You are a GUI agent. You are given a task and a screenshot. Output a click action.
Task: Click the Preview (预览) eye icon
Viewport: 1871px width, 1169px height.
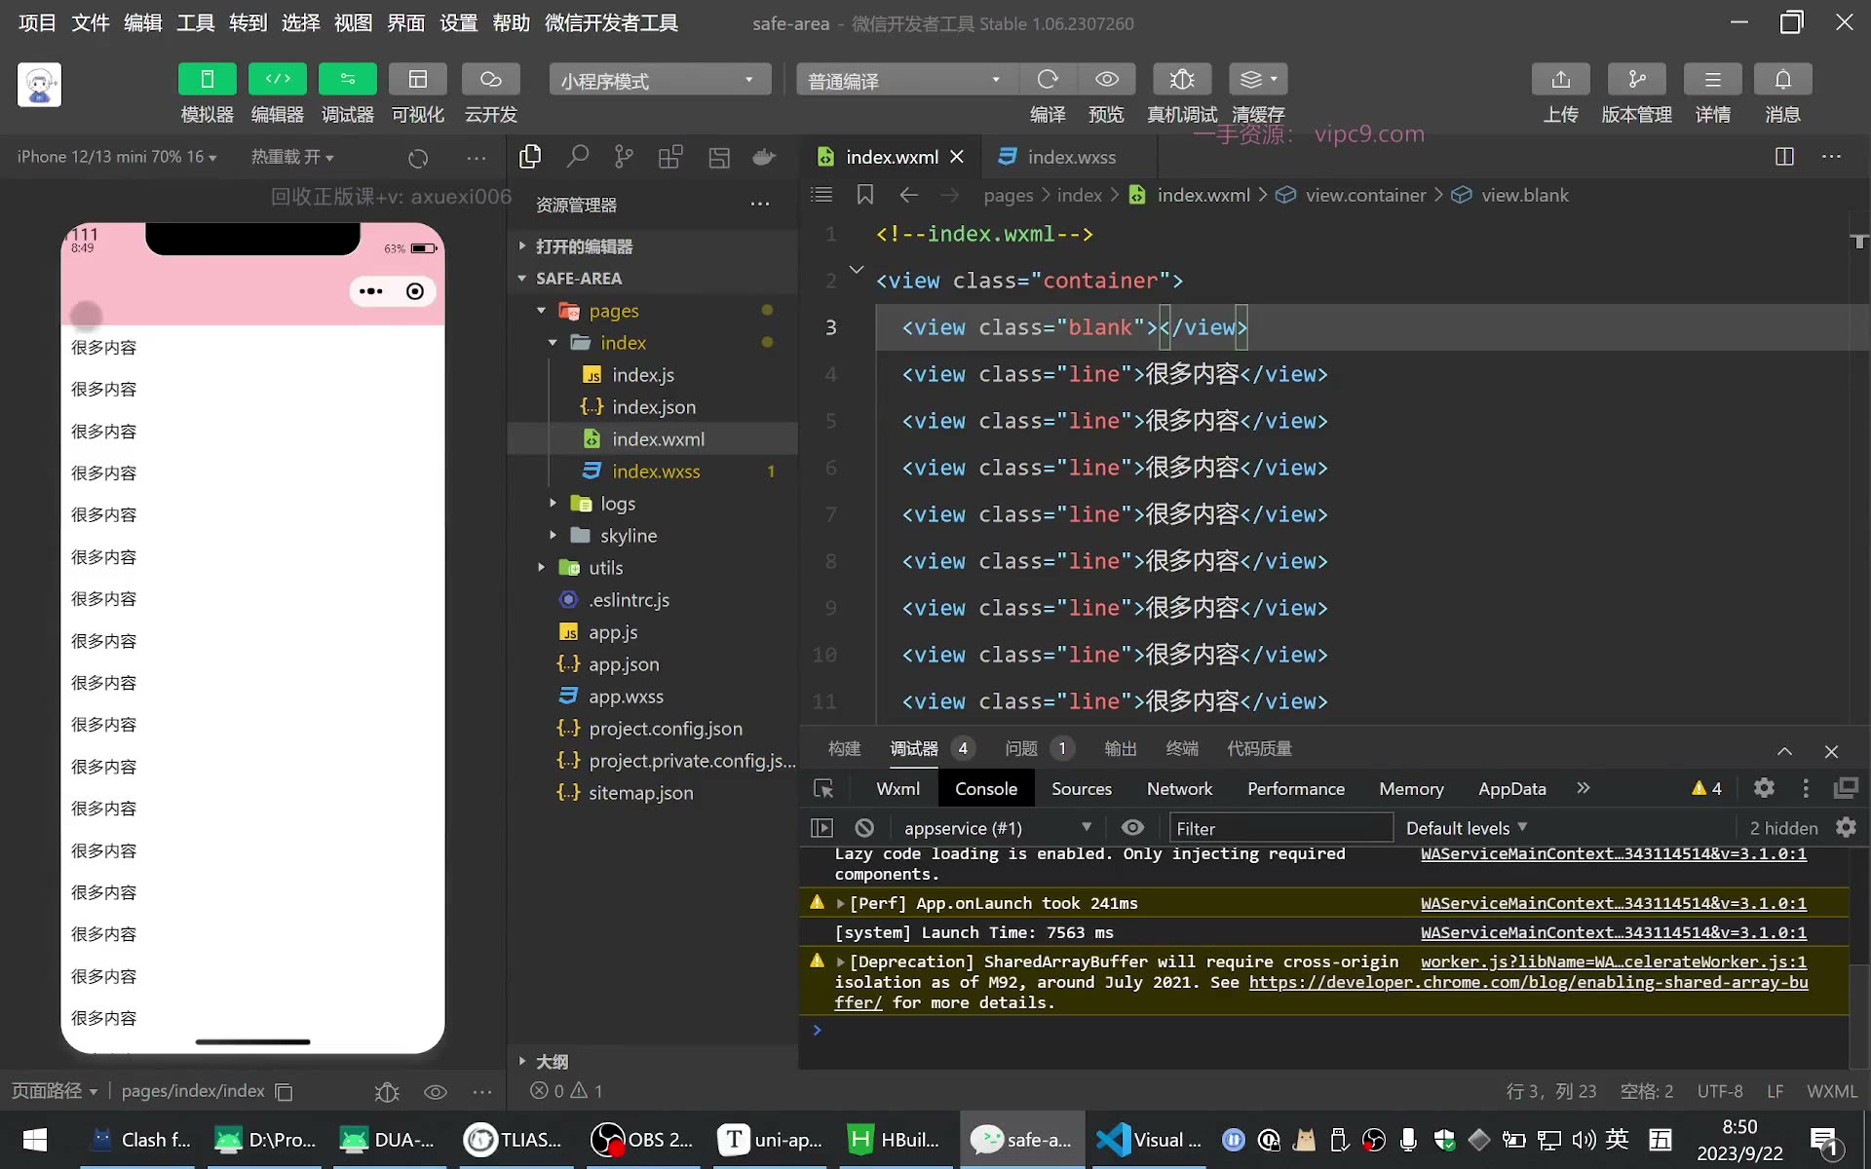pyautogui.click(x=1106, y=79)
